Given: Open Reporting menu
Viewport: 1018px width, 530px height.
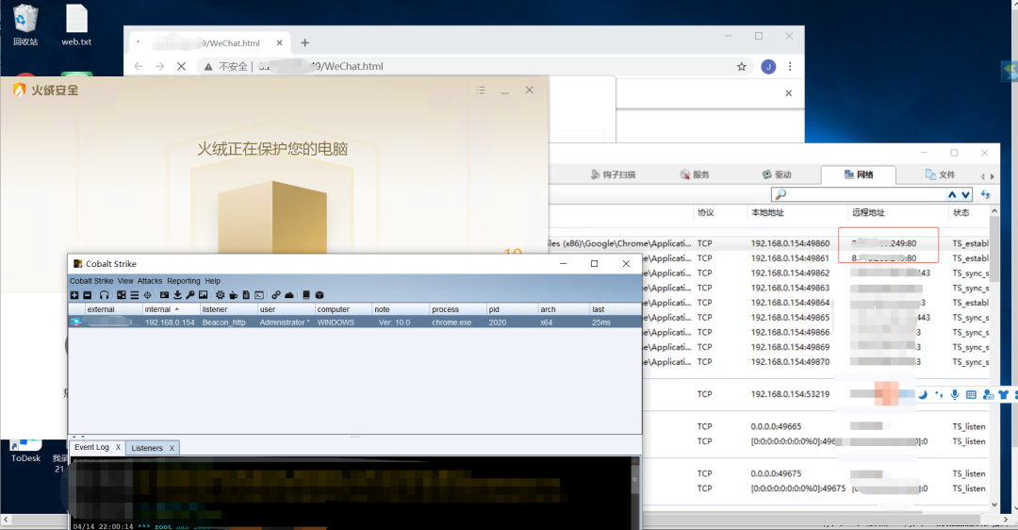Looking at the screenshot, I should pyautogui.click(x=184, y=281).
